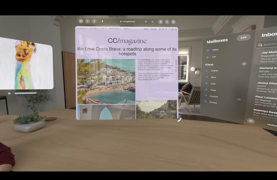Open the Safari sidebar
277x180 pixels.
point(81,21)
